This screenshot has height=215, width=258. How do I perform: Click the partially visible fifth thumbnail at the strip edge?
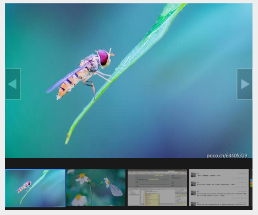coord(251,188)
